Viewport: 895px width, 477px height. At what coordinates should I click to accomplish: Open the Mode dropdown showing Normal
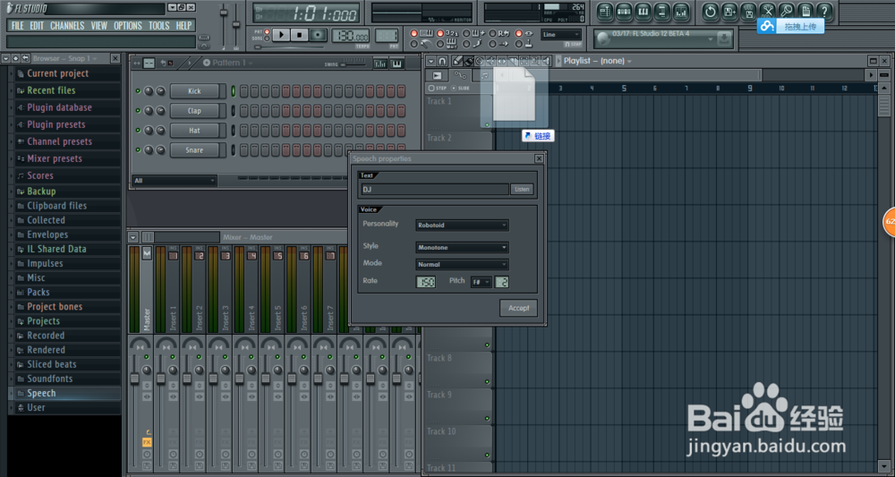click(x=462, y=265)
